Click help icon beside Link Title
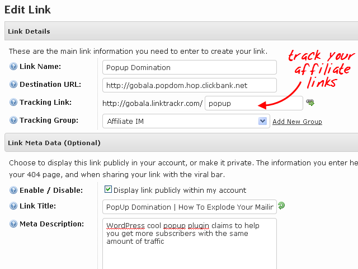Image resolution: width=358 pixels, height=269 pixels. (x=13, y=206)
